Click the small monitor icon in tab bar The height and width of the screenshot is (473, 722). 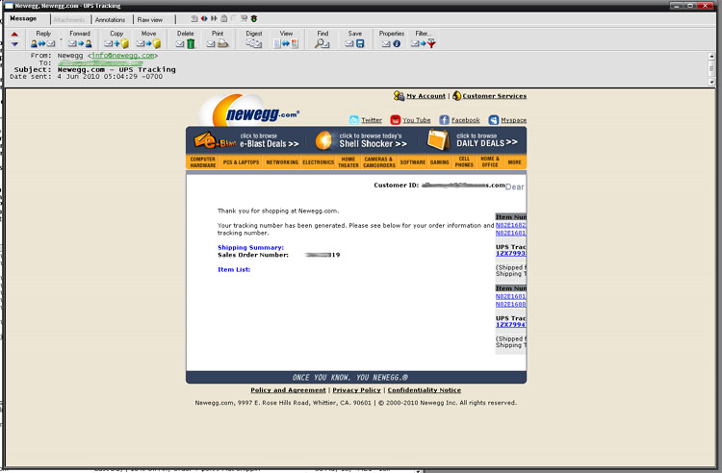[244, 19]
